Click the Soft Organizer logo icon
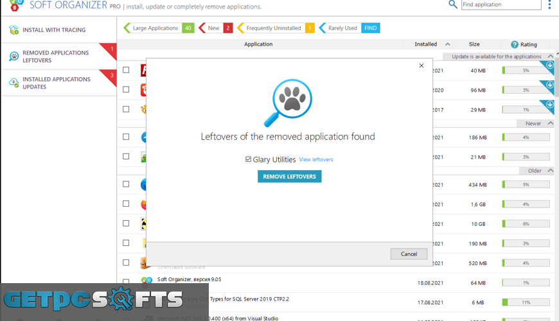The image size is (559, 321). pos(15,5)
